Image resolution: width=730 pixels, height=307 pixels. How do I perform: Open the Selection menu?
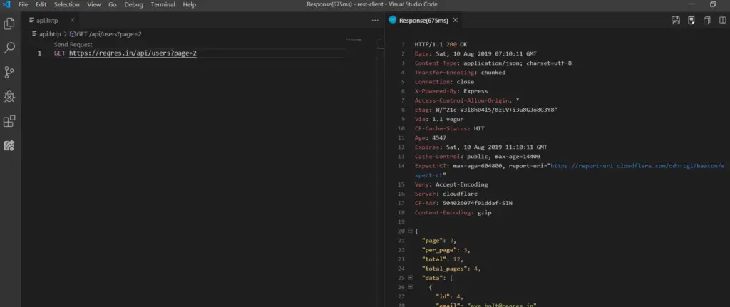pos(66,4)
